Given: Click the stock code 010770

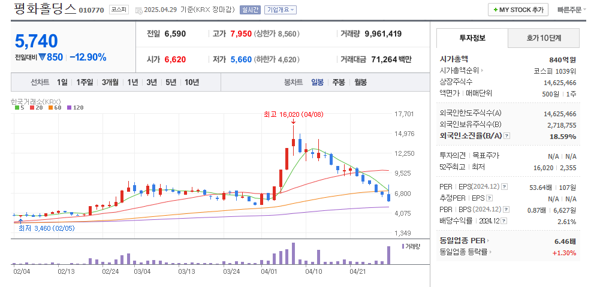Looking at the screenshot, I should (x=91, y=10).
